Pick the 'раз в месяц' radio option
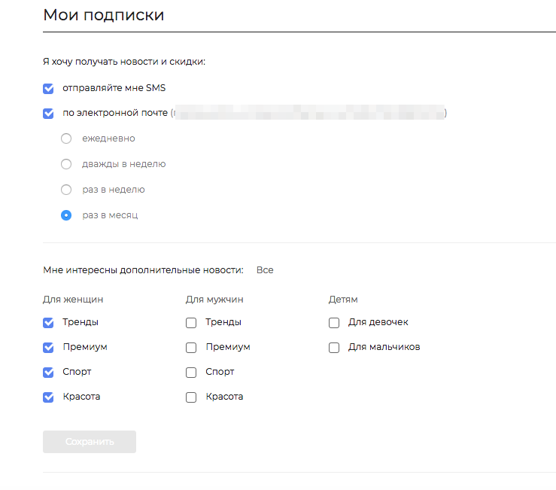This screenshot has height=490, width=556. [x=66, y=215]
